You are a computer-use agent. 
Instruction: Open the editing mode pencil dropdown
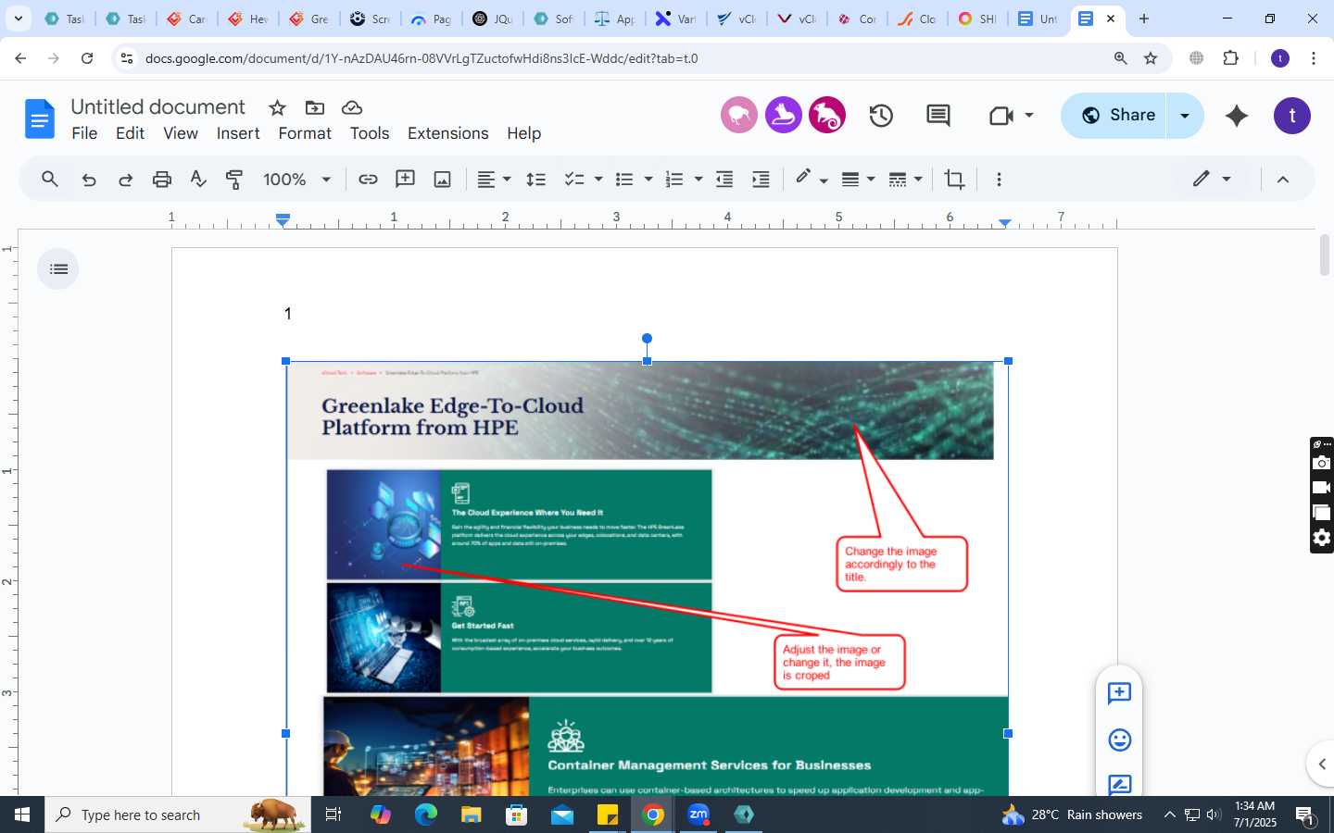pos(1212,180)
